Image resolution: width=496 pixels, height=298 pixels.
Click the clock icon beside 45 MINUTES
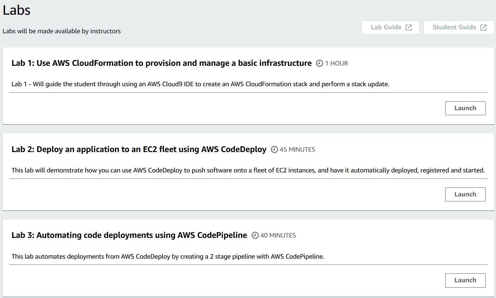[x=274, y=150]
